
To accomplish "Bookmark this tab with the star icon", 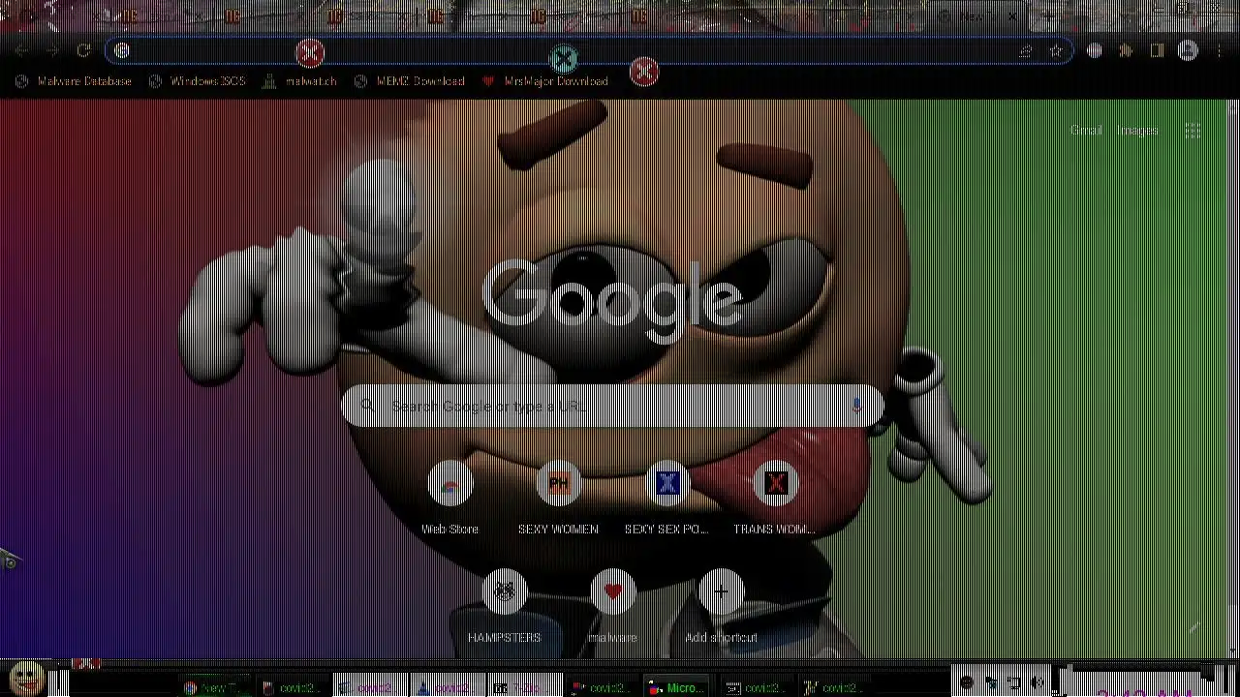I will point(1056,50).
